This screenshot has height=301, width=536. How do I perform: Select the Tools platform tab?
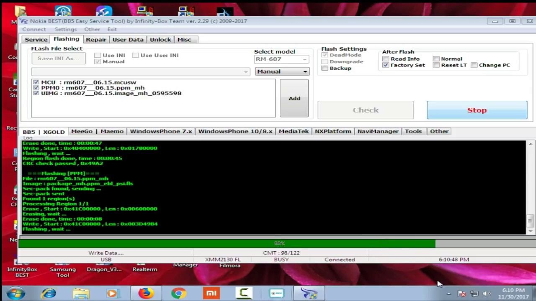coord(413,131)
